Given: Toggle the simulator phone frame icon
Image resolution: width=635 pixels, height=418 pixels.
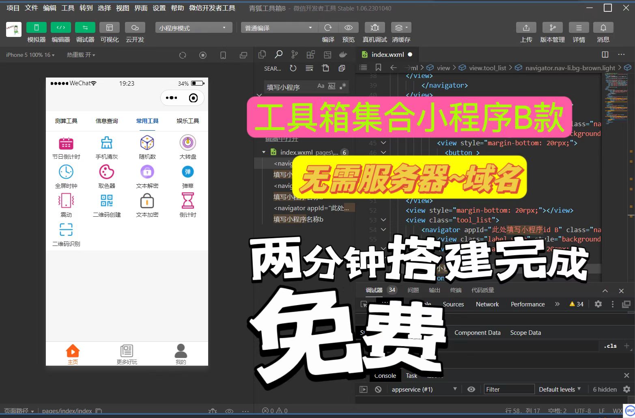Looking at the screenshot, I should [223, 55].
